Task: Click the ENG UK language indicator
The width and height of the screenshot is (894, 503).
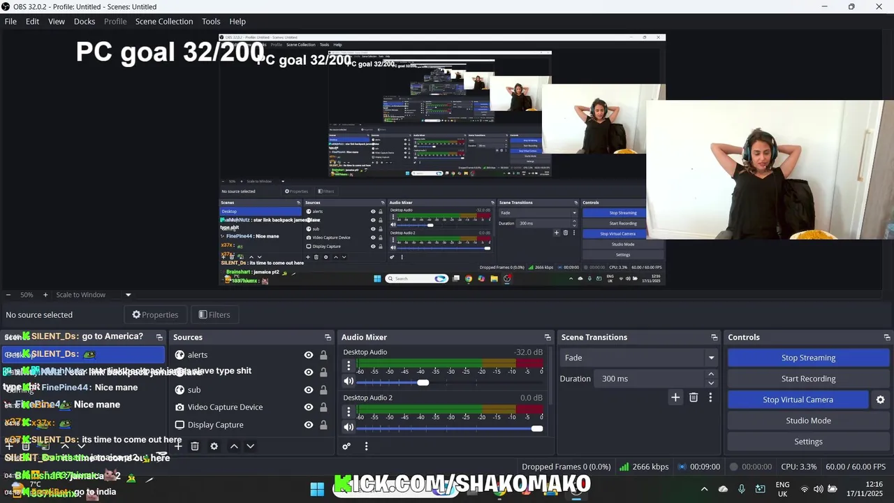Action: pos(782,489)
